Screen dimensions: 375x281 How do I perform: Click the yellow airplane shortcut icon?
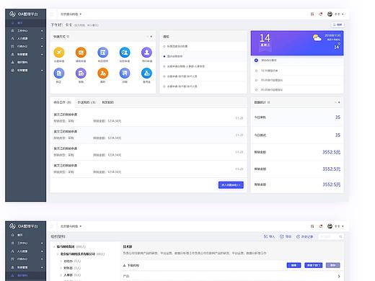[59, 53]
